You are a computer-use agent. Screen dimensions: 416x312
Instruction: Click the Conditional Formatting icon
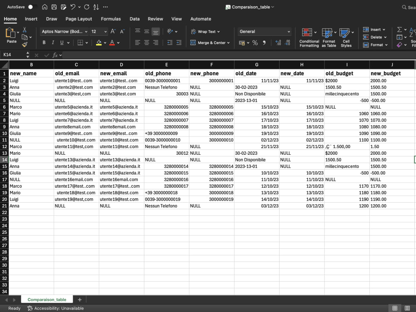pyautogui.click(x=307, y=32)
